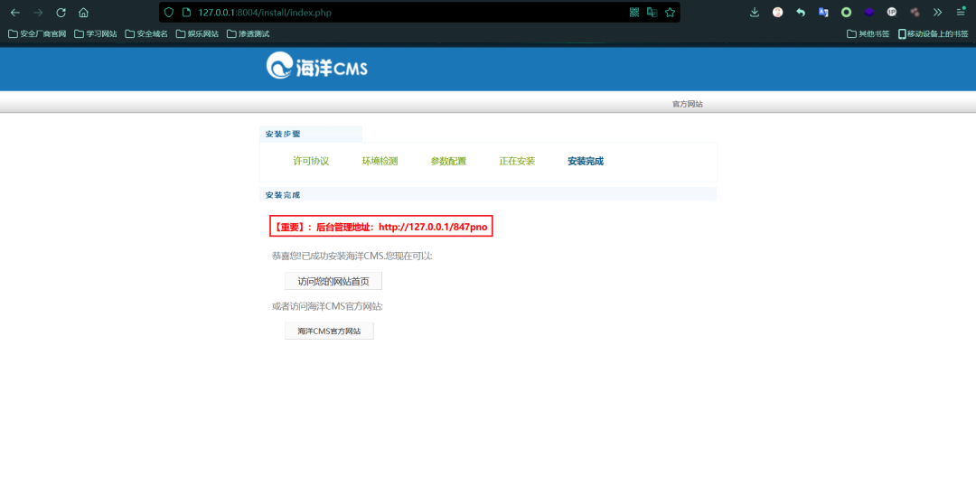Screen dimensions: 976x495
Task: Click the avatar extension icon
Action: (777, 12)
